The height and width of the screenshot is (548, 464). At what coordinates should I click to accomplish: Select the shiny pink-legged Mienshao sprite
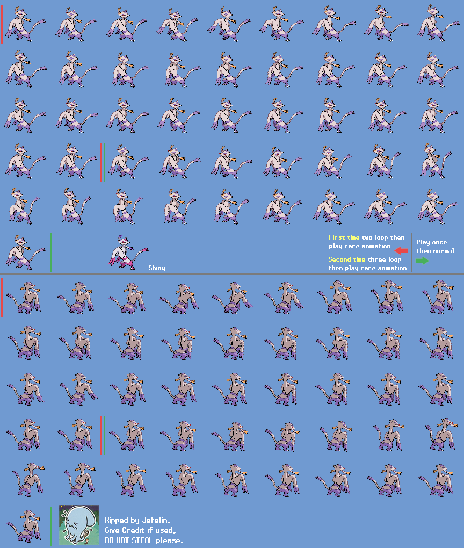pyautogui.click(x=128, y=251)
